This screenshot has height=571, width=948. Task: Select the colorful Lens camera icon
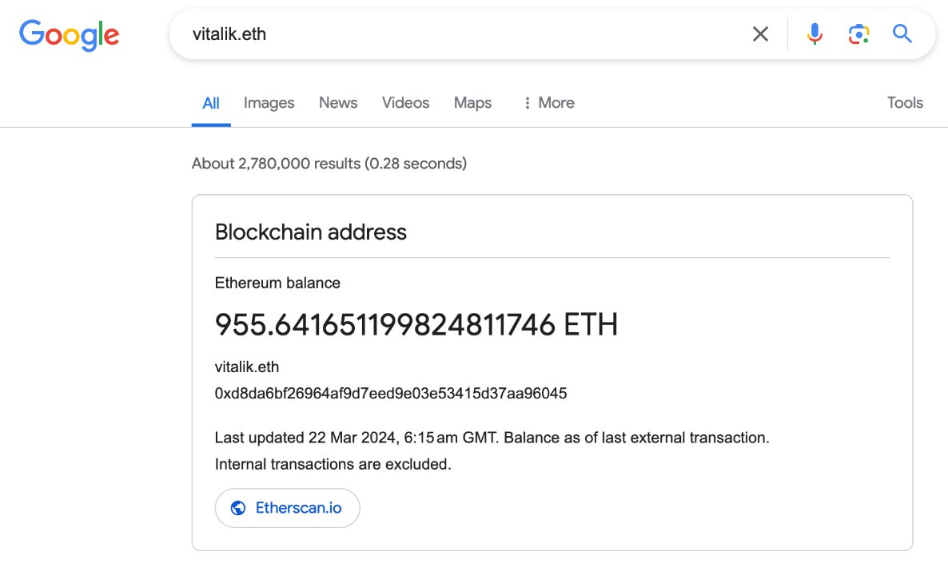coord(858,34)
